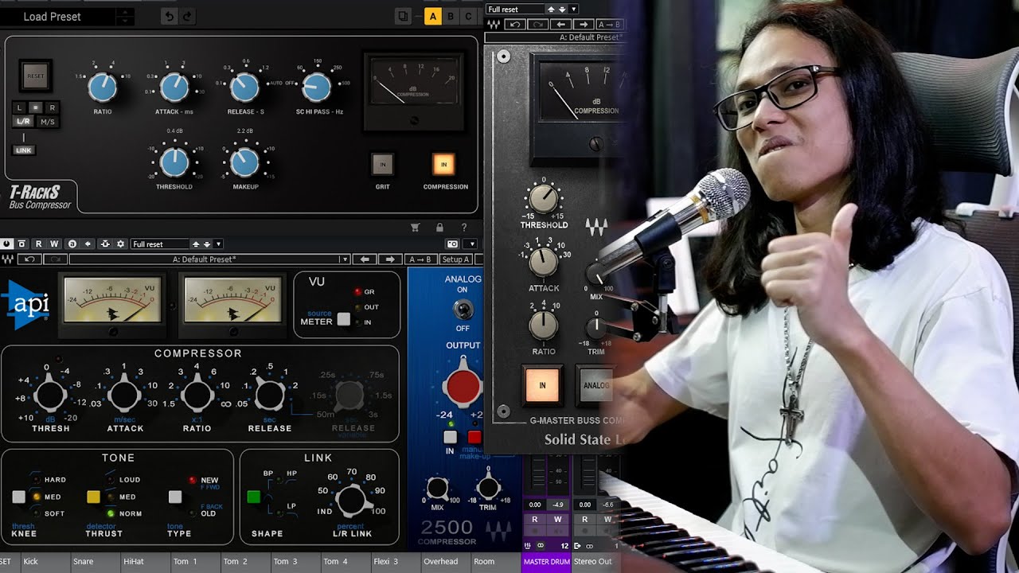The height and width of the screenshot is (573, 1019).
Task: Toggle the SSL ANALOG button
Action: point(595,385)
